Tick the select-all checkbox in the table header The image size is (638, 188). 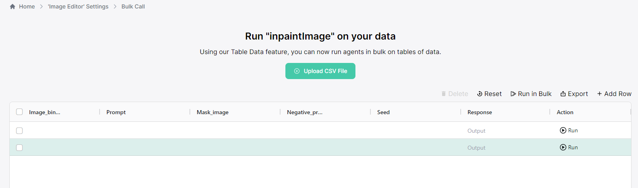[x=19, y=112]
